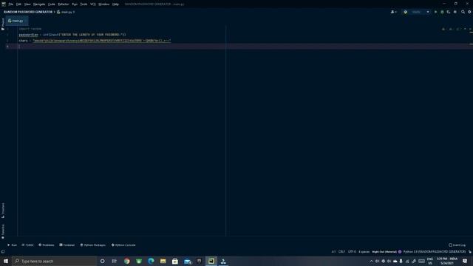Click the passwordlen code line
The height and width of the screenshot is (266, 473).
click(x=72, y=35)
